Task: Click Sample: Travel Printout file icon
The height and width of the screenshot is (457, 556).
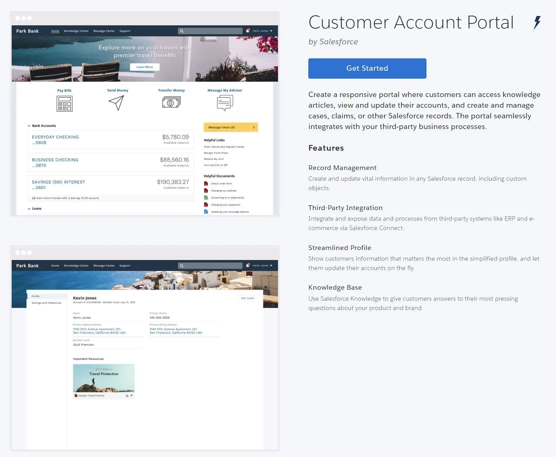Action: point(76,396)
